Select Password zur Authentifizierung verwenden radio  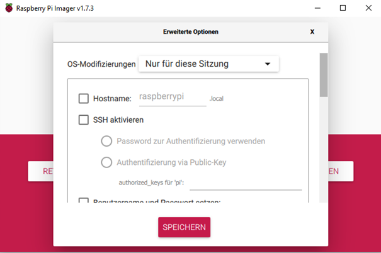click(106, 141)
